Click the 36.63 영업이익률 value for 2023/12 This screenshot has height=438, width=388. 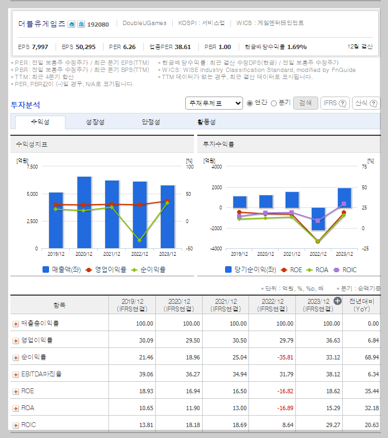pos(333,340)
